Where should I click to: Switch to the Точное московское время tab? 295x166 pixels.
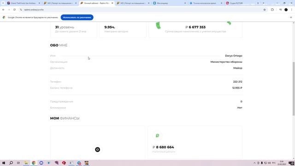click(x=206, y=3)
